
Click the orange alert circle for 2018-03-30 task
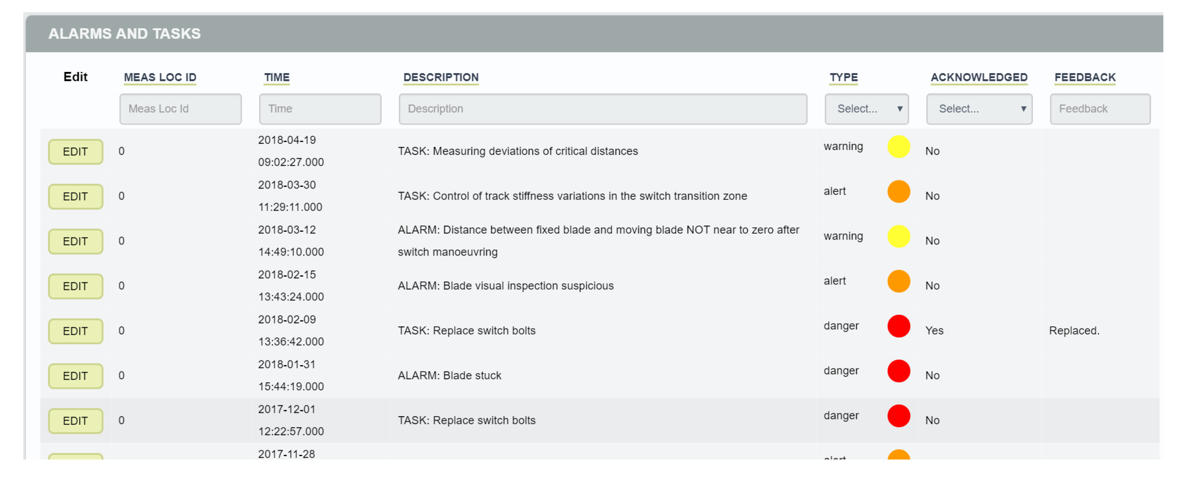point(898,192)
